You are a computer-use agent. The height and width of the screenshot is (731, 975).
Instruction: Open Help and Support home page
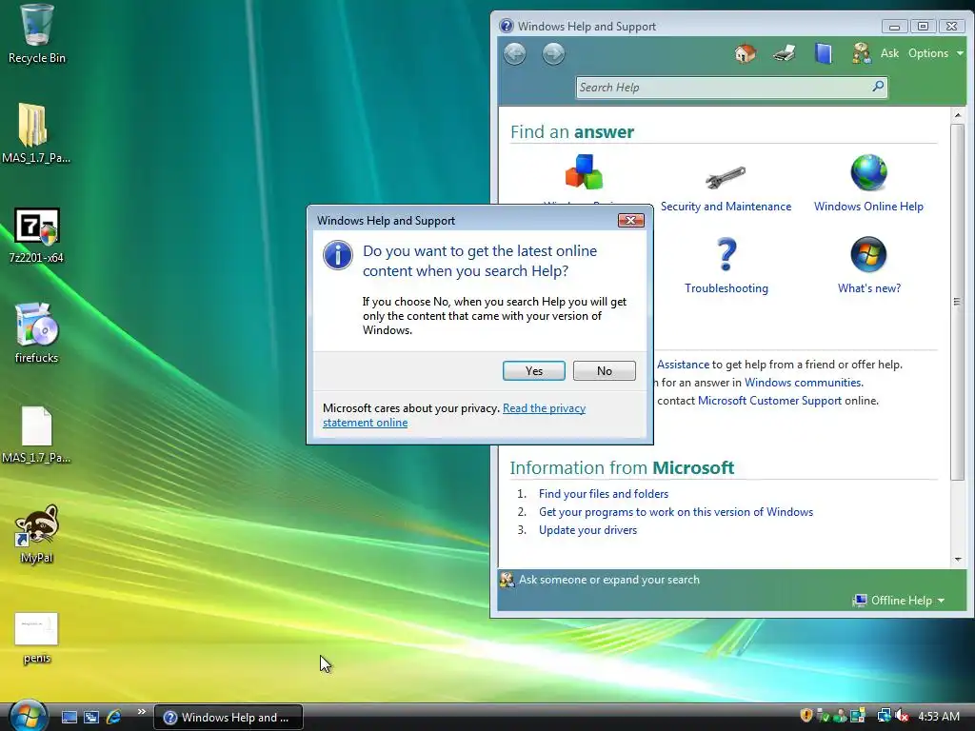pyautogui.click(x=745, y=53)
